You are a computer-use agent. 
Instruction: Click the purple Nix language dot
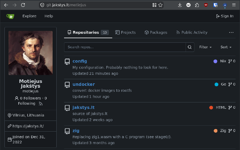point(215,61)
